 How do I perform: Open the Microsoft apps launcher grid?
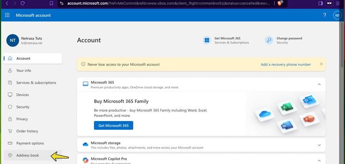7,15
